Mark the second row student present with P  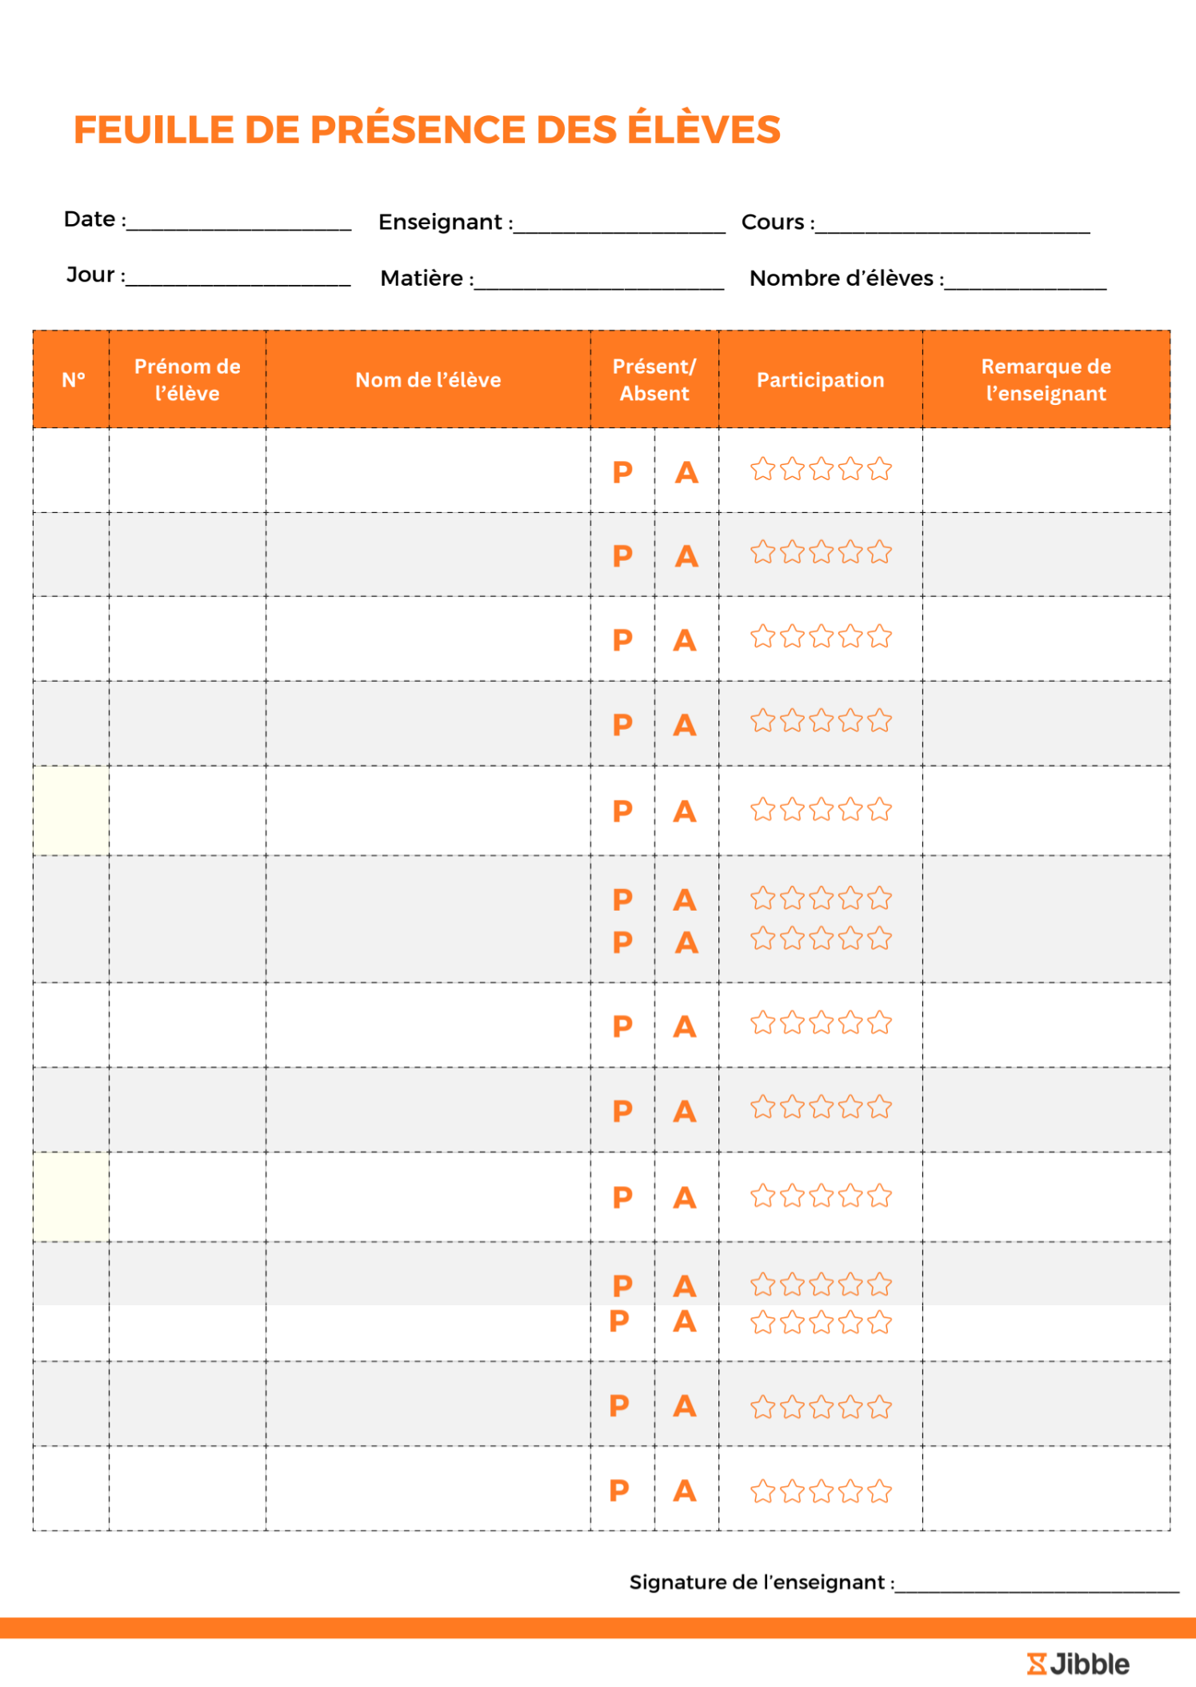click(x=622, y=555)
